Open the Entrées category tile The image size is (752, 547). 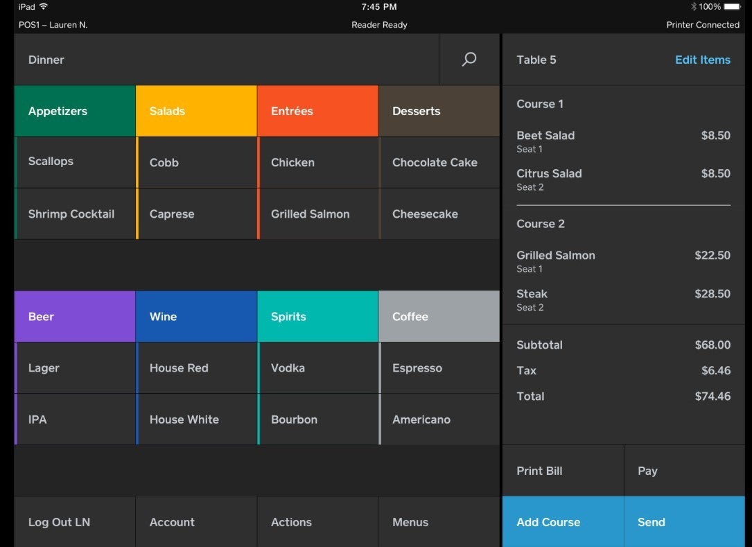coord(317,111)
